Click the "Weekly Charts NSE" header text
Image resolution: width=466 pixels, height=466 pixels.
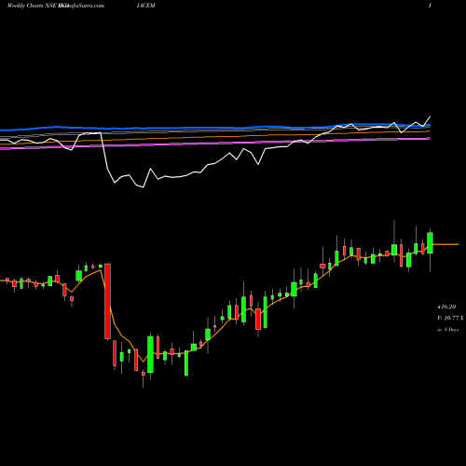point(32,6)
